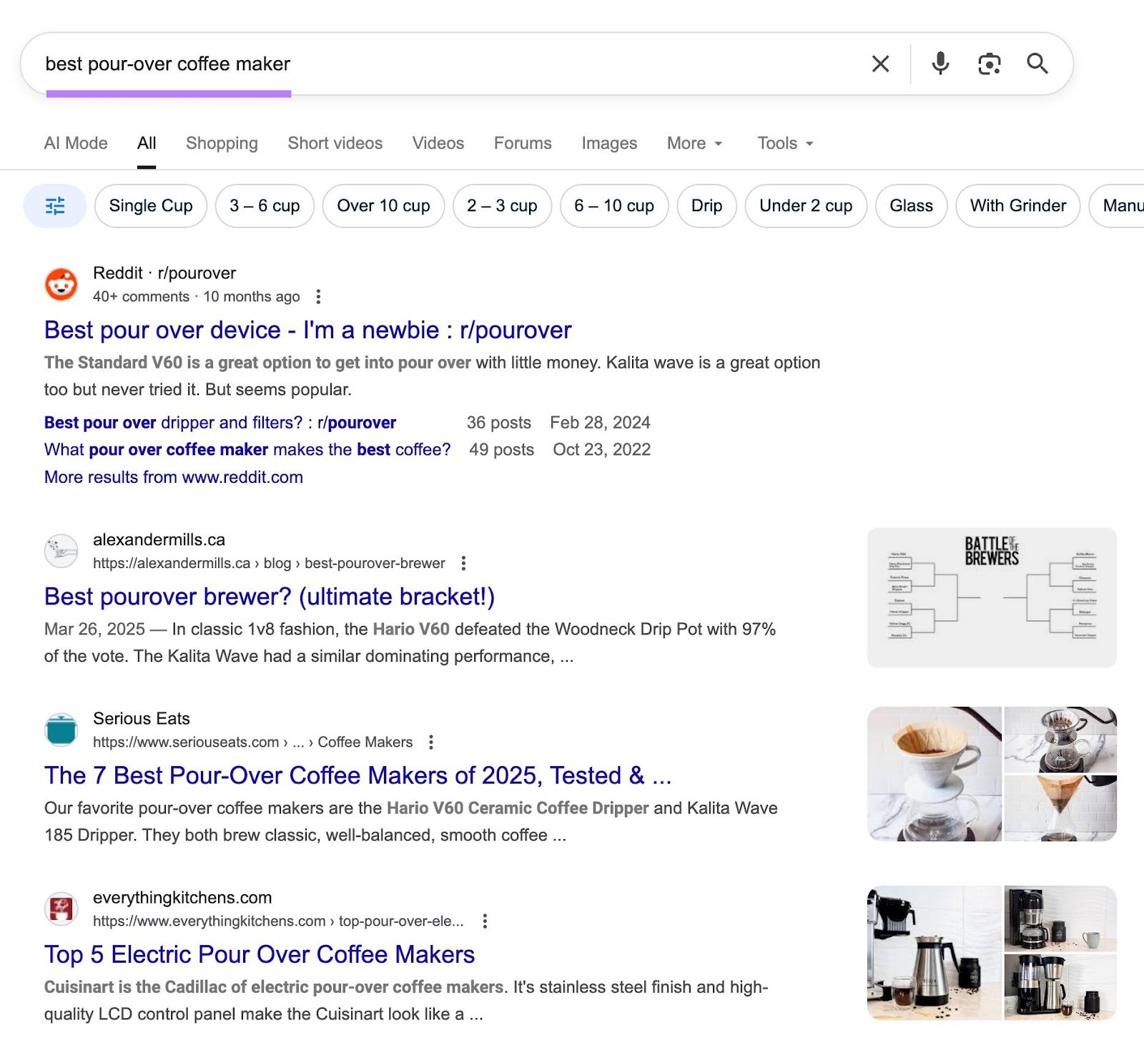Viewport: 1144px width, 1048px height.
Task: Apply the 'Under 2 cup' filter chip
Action: 805,206
